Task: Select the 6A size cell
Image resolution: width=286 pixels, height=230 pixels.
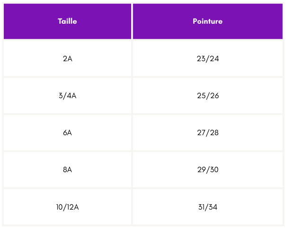Action: point(67,133)
